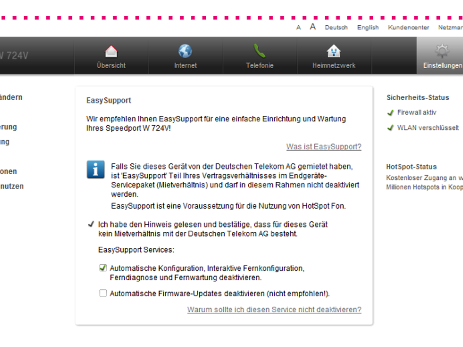This screenshot has width=463, height=347.
Task: Open the Übersicht house icon
Action: pos(111,51)
